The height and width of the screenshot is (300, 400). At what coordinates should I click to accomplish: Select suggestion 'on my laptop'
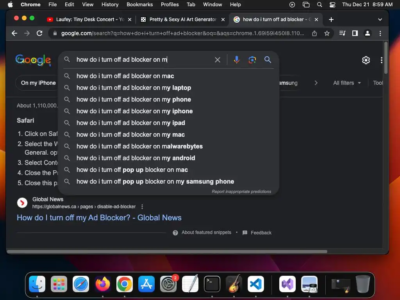(168, 88)
